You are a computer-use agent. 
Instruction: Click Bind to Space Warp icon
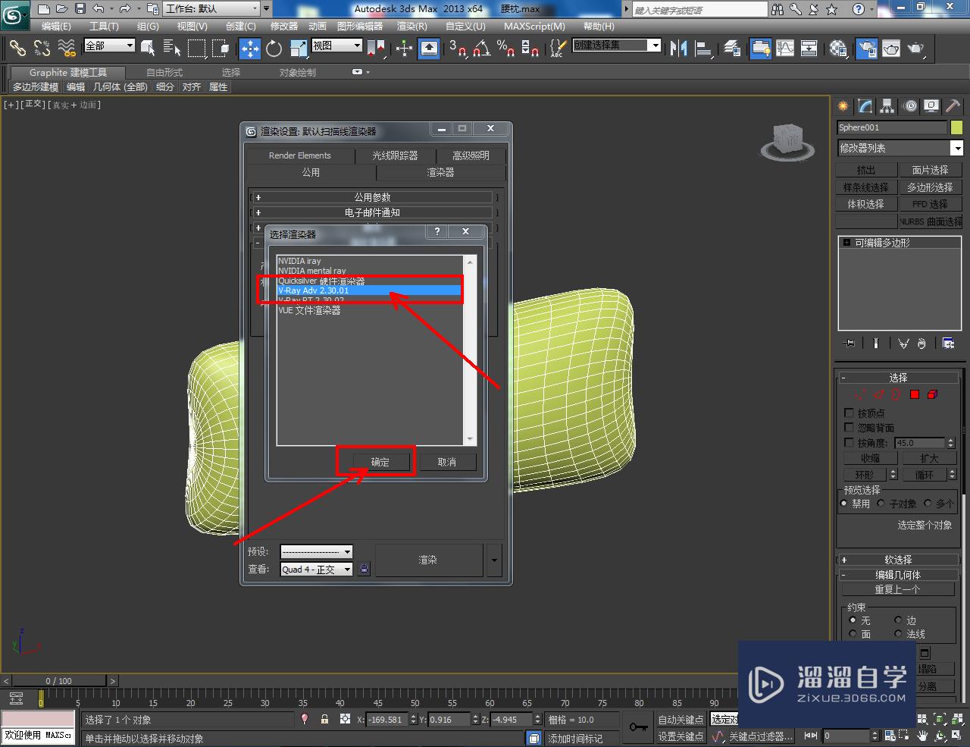[67, 49]
